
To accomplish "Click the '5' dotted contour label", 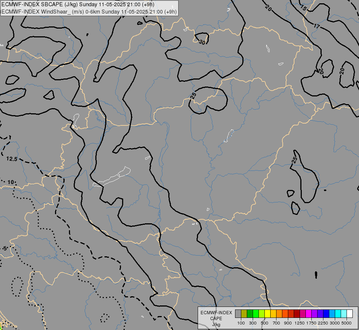I will [5, 249].
